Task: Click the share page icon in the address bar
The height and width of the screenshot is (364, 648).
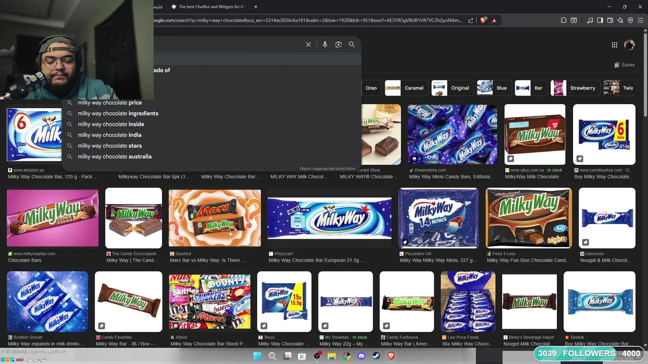Action: (x=471, y=20)
